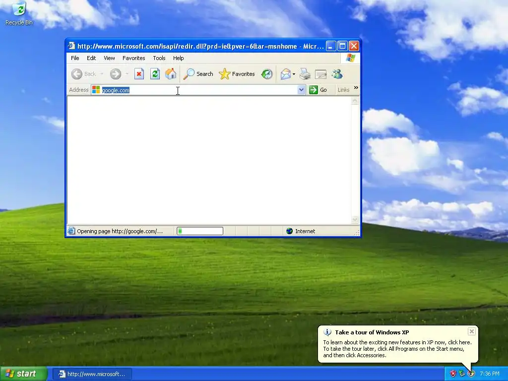Click the Windows XP tour tray icon
This screenshot has height=381, width=508.
(471, 374)
